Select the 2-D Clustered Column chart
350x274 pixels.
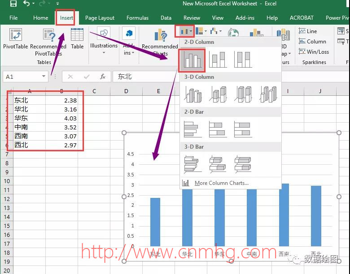[x=192, y=60]
